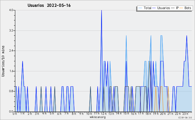Click the Total peak at 15 h
Screen dimensions: 195x120
pyautogui.click(x=126, y=36)
